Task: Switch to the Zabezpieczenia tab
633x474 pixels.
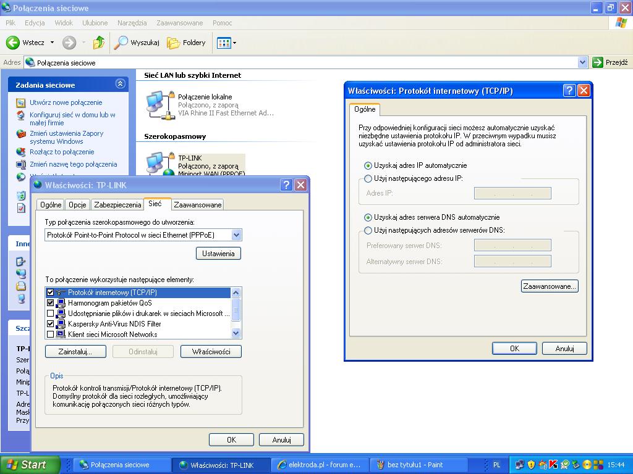Action: click(x=117, y=205)
